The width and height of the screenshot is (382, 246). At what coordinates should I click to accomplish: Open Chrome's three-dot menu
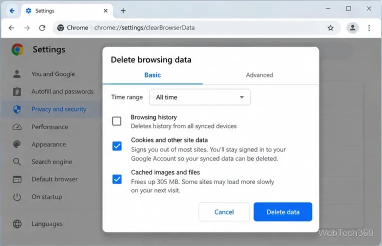coord(369,28)
